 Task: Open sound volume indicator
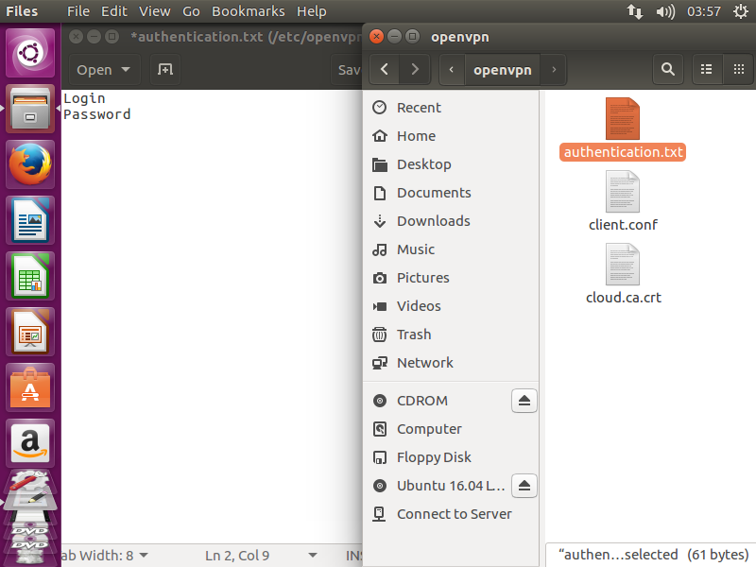(665, 11)
